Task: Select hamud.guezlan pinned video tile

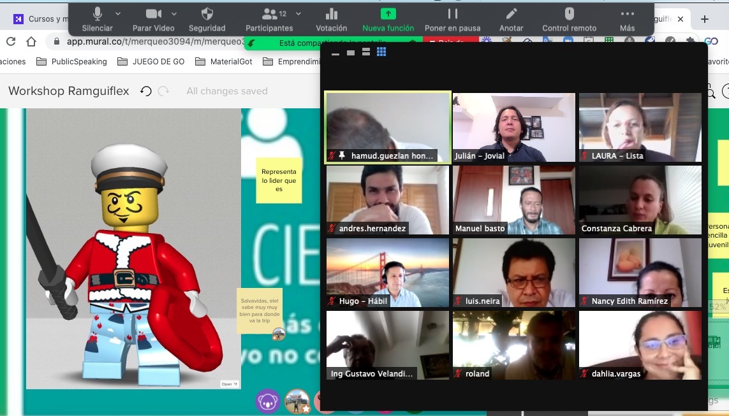Action: pos(388,127)
